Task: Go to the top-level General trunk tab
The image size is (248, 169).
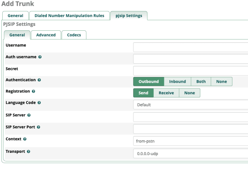Action: (15, 16)
